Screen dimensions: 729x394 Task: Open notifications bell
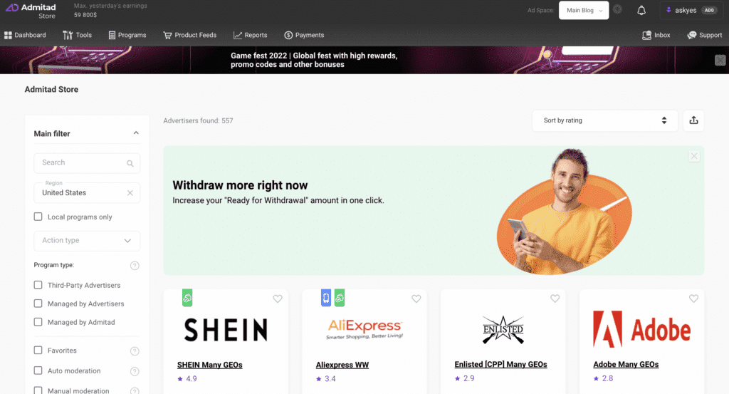pyautogui.click(x=641, y=10)
